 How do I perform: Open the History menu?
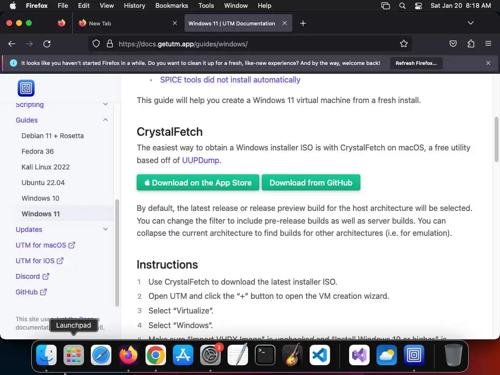(x=135, y=5)
